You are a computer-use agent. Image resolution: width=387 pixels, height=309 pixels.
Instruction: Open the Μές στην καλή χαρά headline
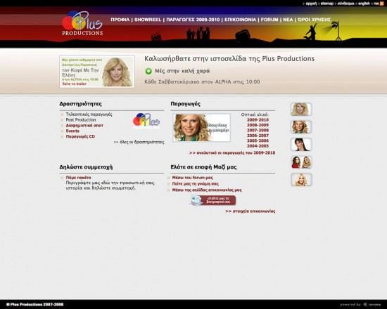pyautogui.click(x=182, y=71)
